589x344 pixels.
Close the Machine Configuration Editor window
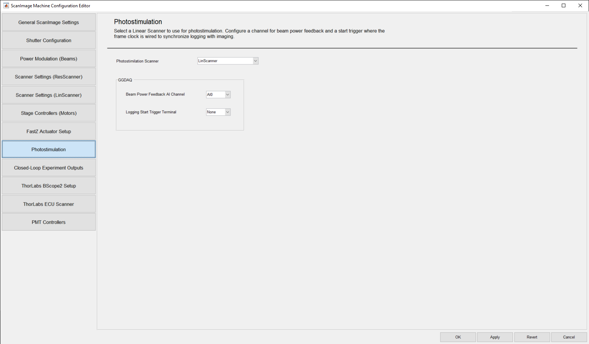click(x=580, y=5)
